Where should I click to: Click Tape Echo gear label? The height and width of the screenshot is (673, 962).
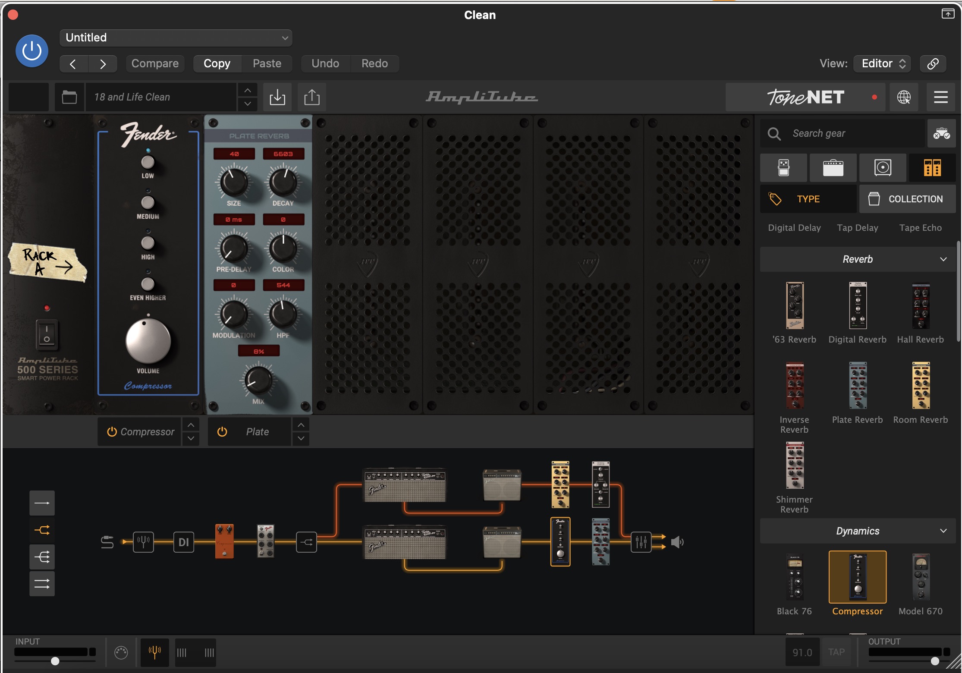921,228
